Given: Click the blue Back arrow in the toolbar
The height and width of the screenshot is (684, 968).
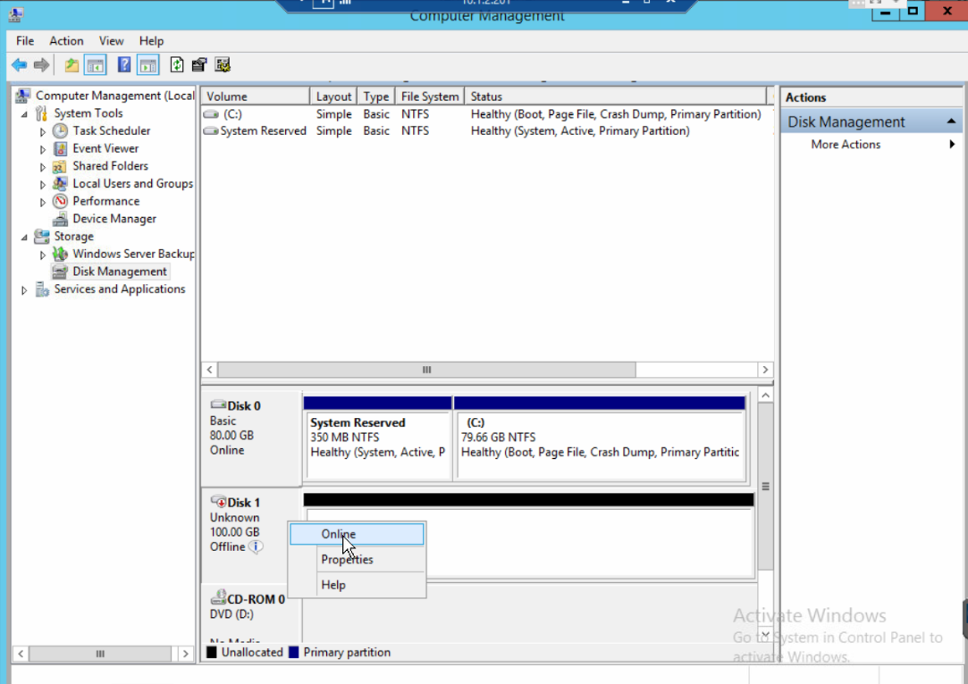Looking at the screenshot, I should [x=19, y=65].
